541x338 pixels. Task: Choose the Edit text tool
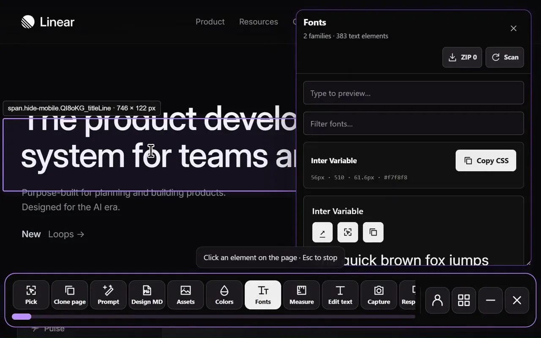(340, 295)
